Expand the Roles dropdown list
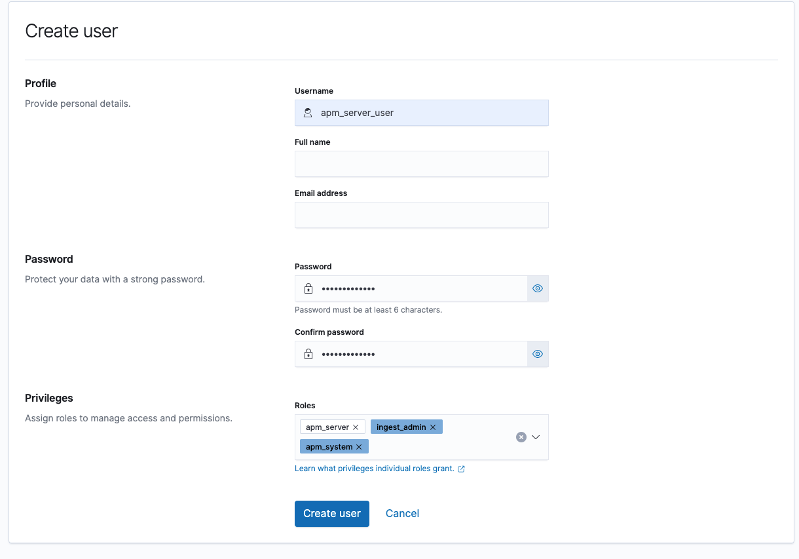 [x=536, y=437]
